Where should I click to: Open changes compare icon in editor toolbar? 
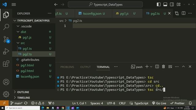pos(177,13)
